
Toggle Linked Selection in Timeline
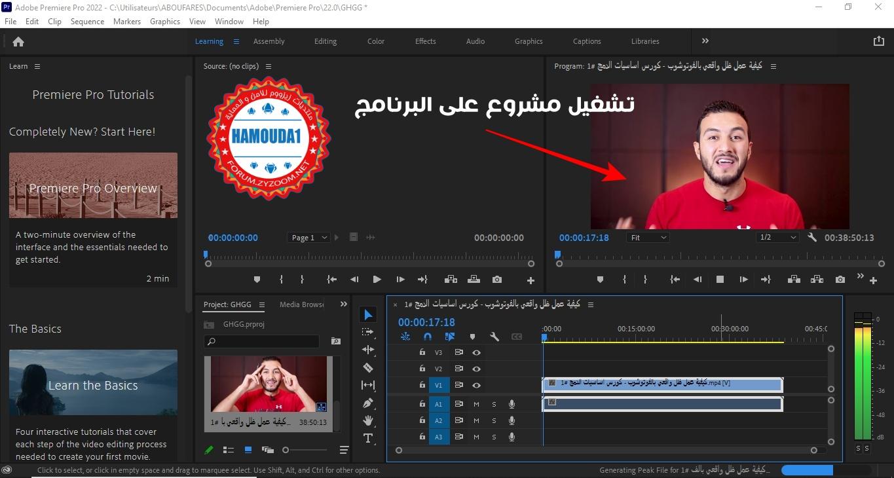(x=450, y=337)
